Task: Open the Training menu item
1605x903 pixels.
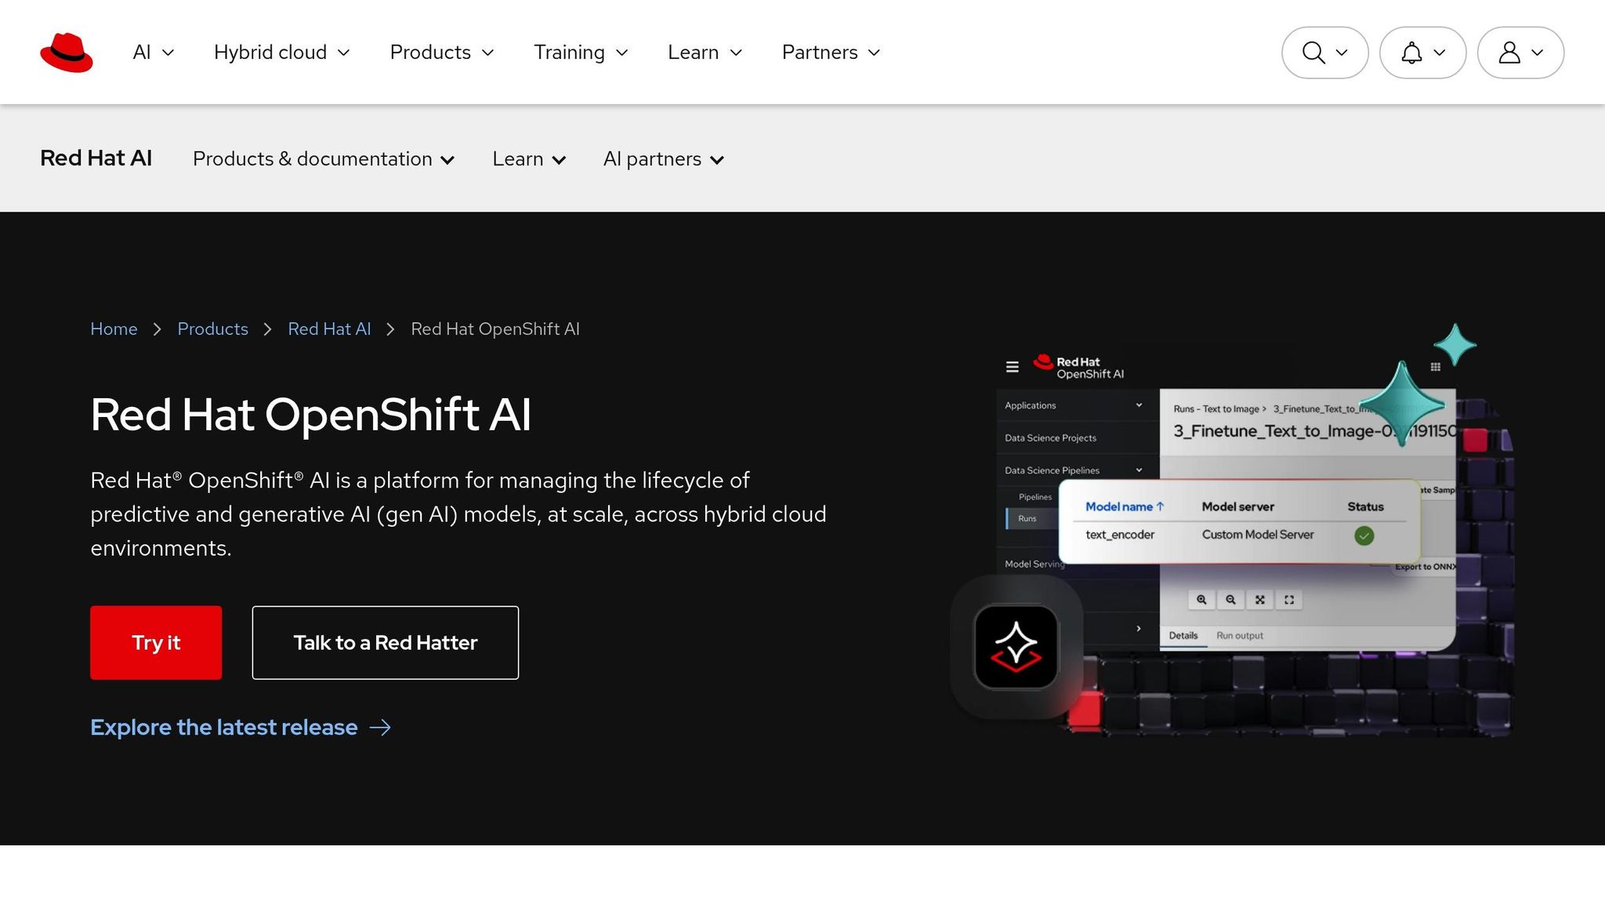Action: click(x=581, y=53)
